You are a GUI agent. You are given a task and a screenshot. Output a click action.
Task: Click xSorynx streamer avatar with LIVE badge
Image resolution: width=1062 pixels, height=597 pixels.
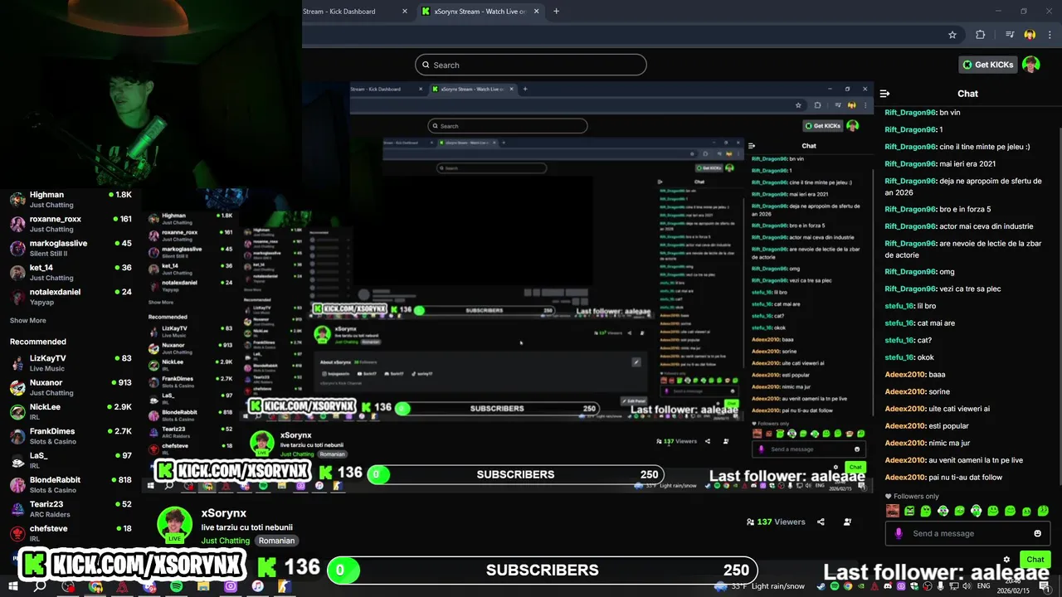[174, 524]
